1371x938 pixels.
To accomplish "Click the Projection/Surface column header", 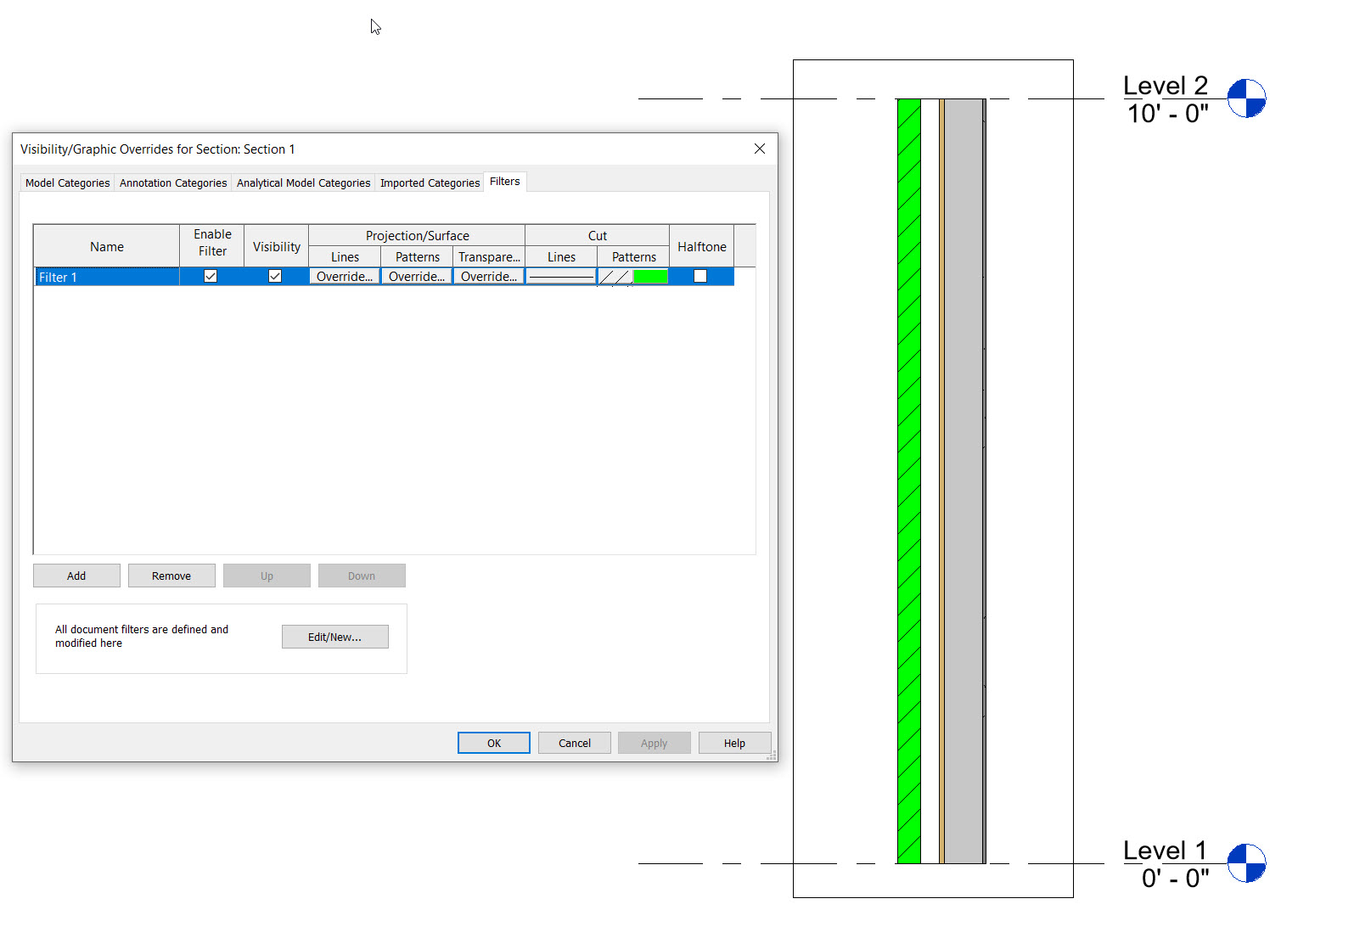I will pyautogui.click(x=417, y=236).
